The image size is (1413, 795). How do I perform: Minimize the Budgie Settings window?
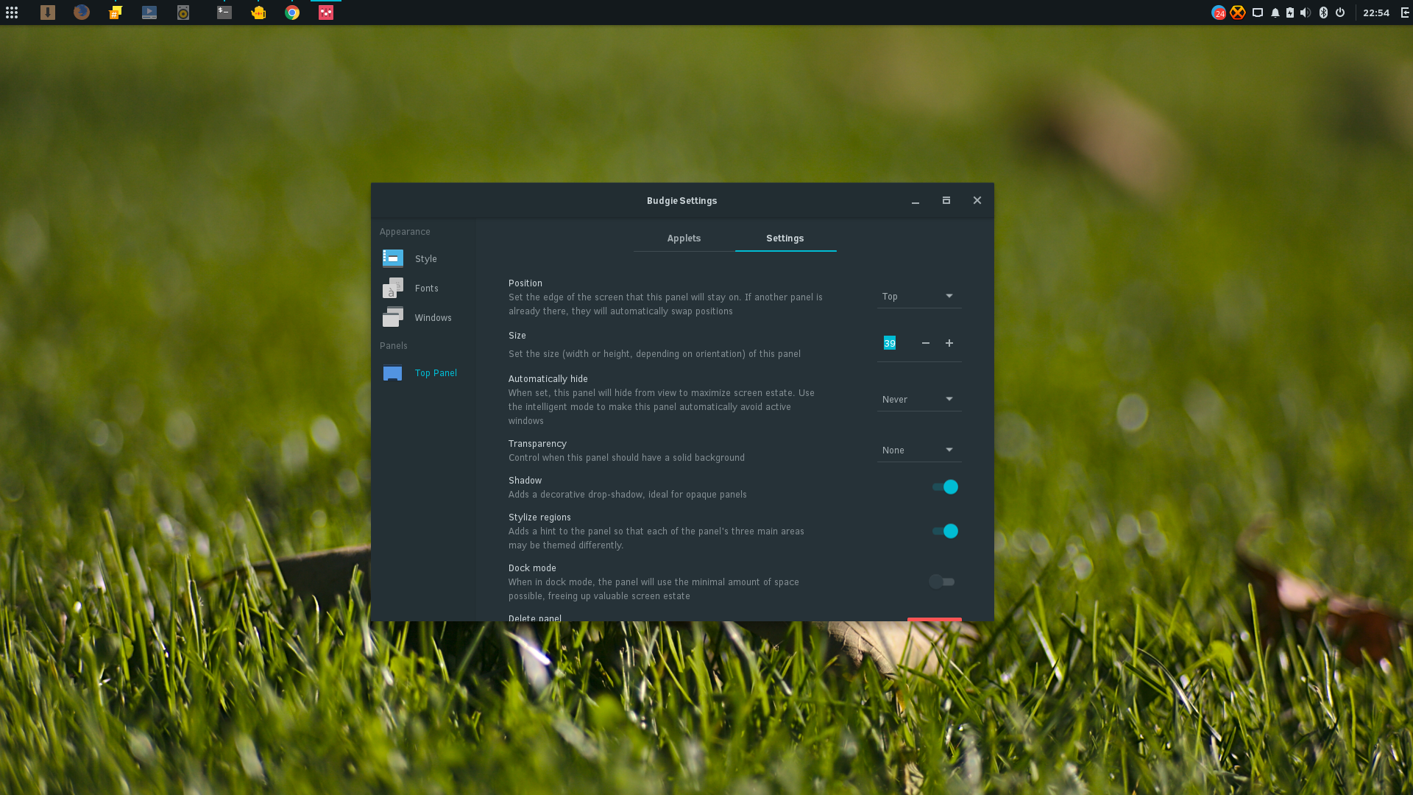pos(916,200)
